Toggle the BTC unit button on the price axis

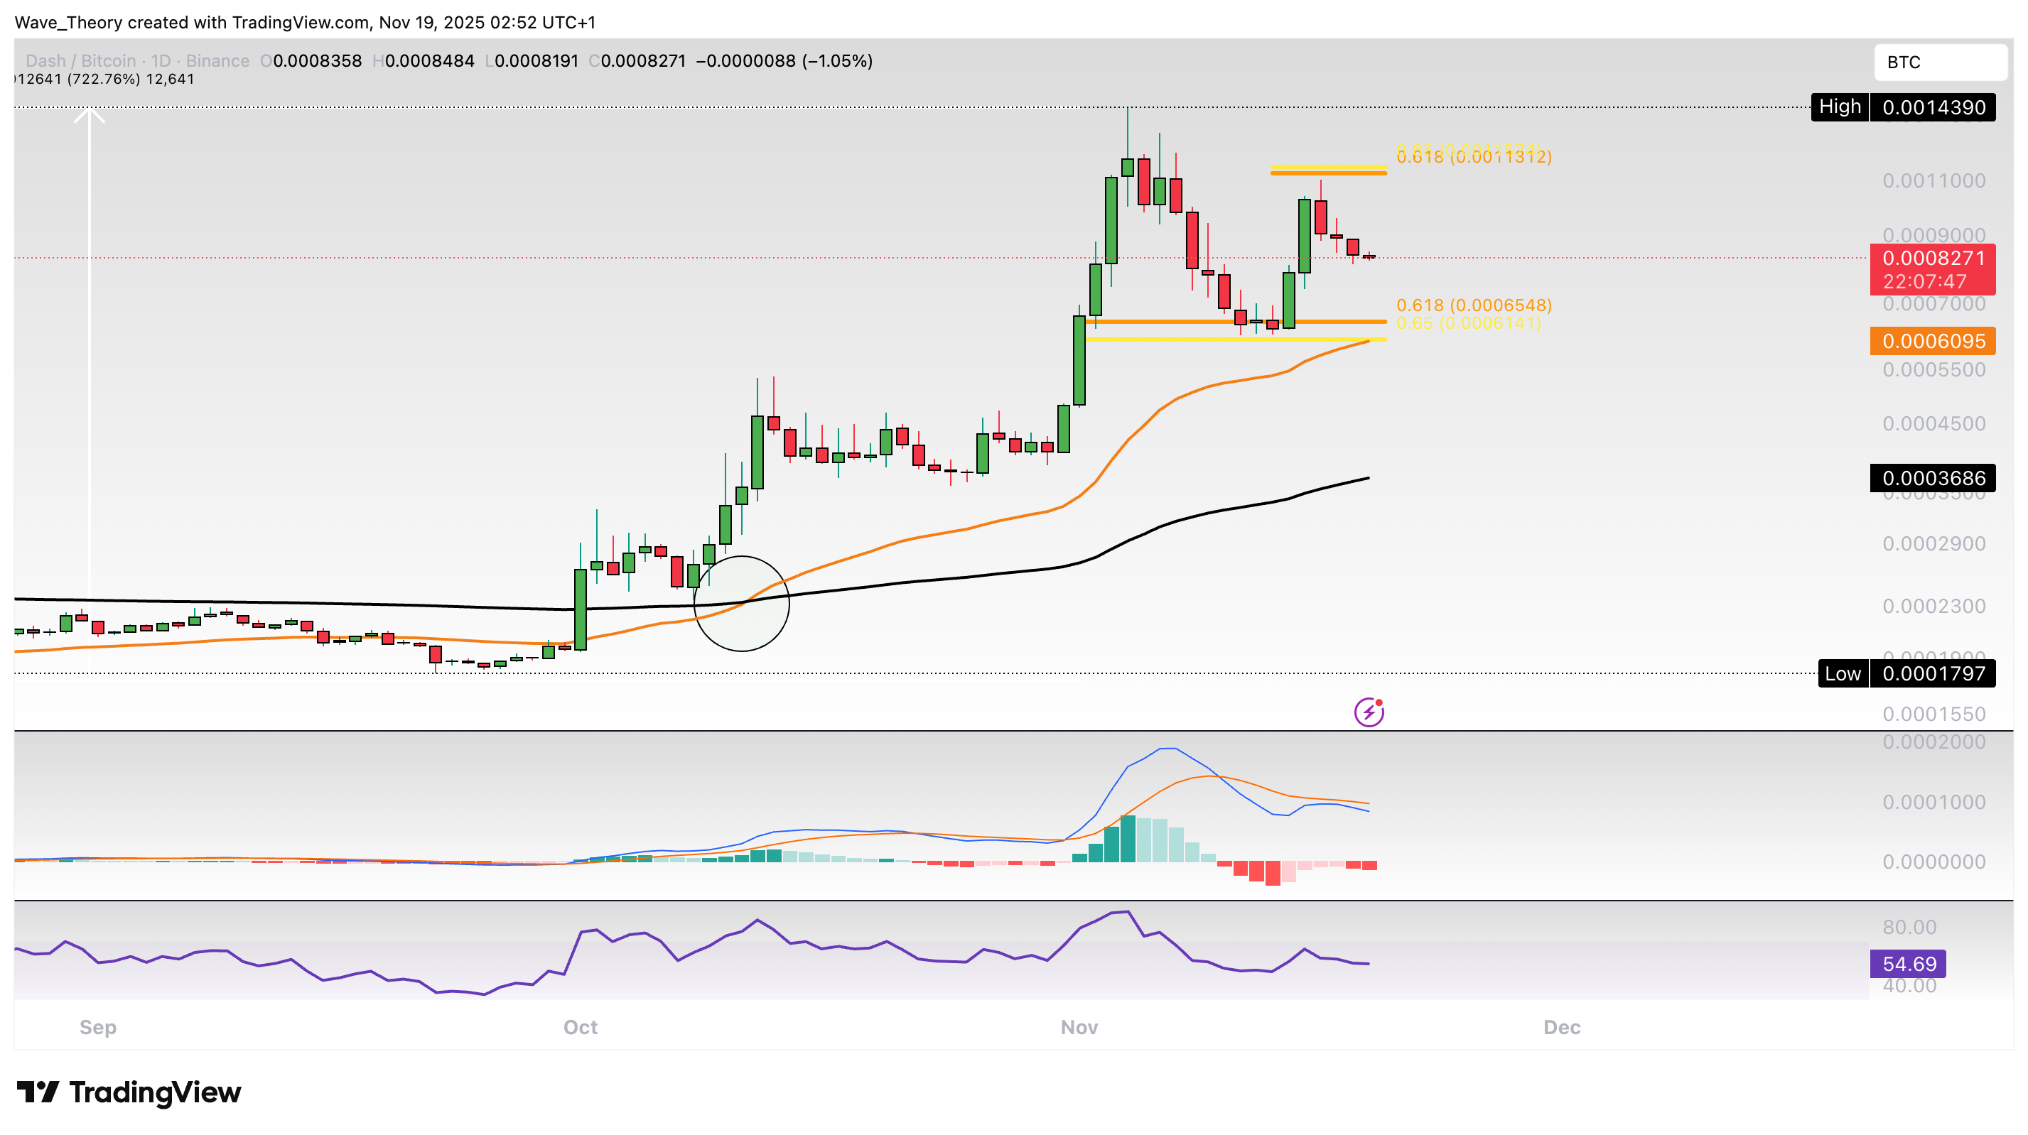point(1941,63)
